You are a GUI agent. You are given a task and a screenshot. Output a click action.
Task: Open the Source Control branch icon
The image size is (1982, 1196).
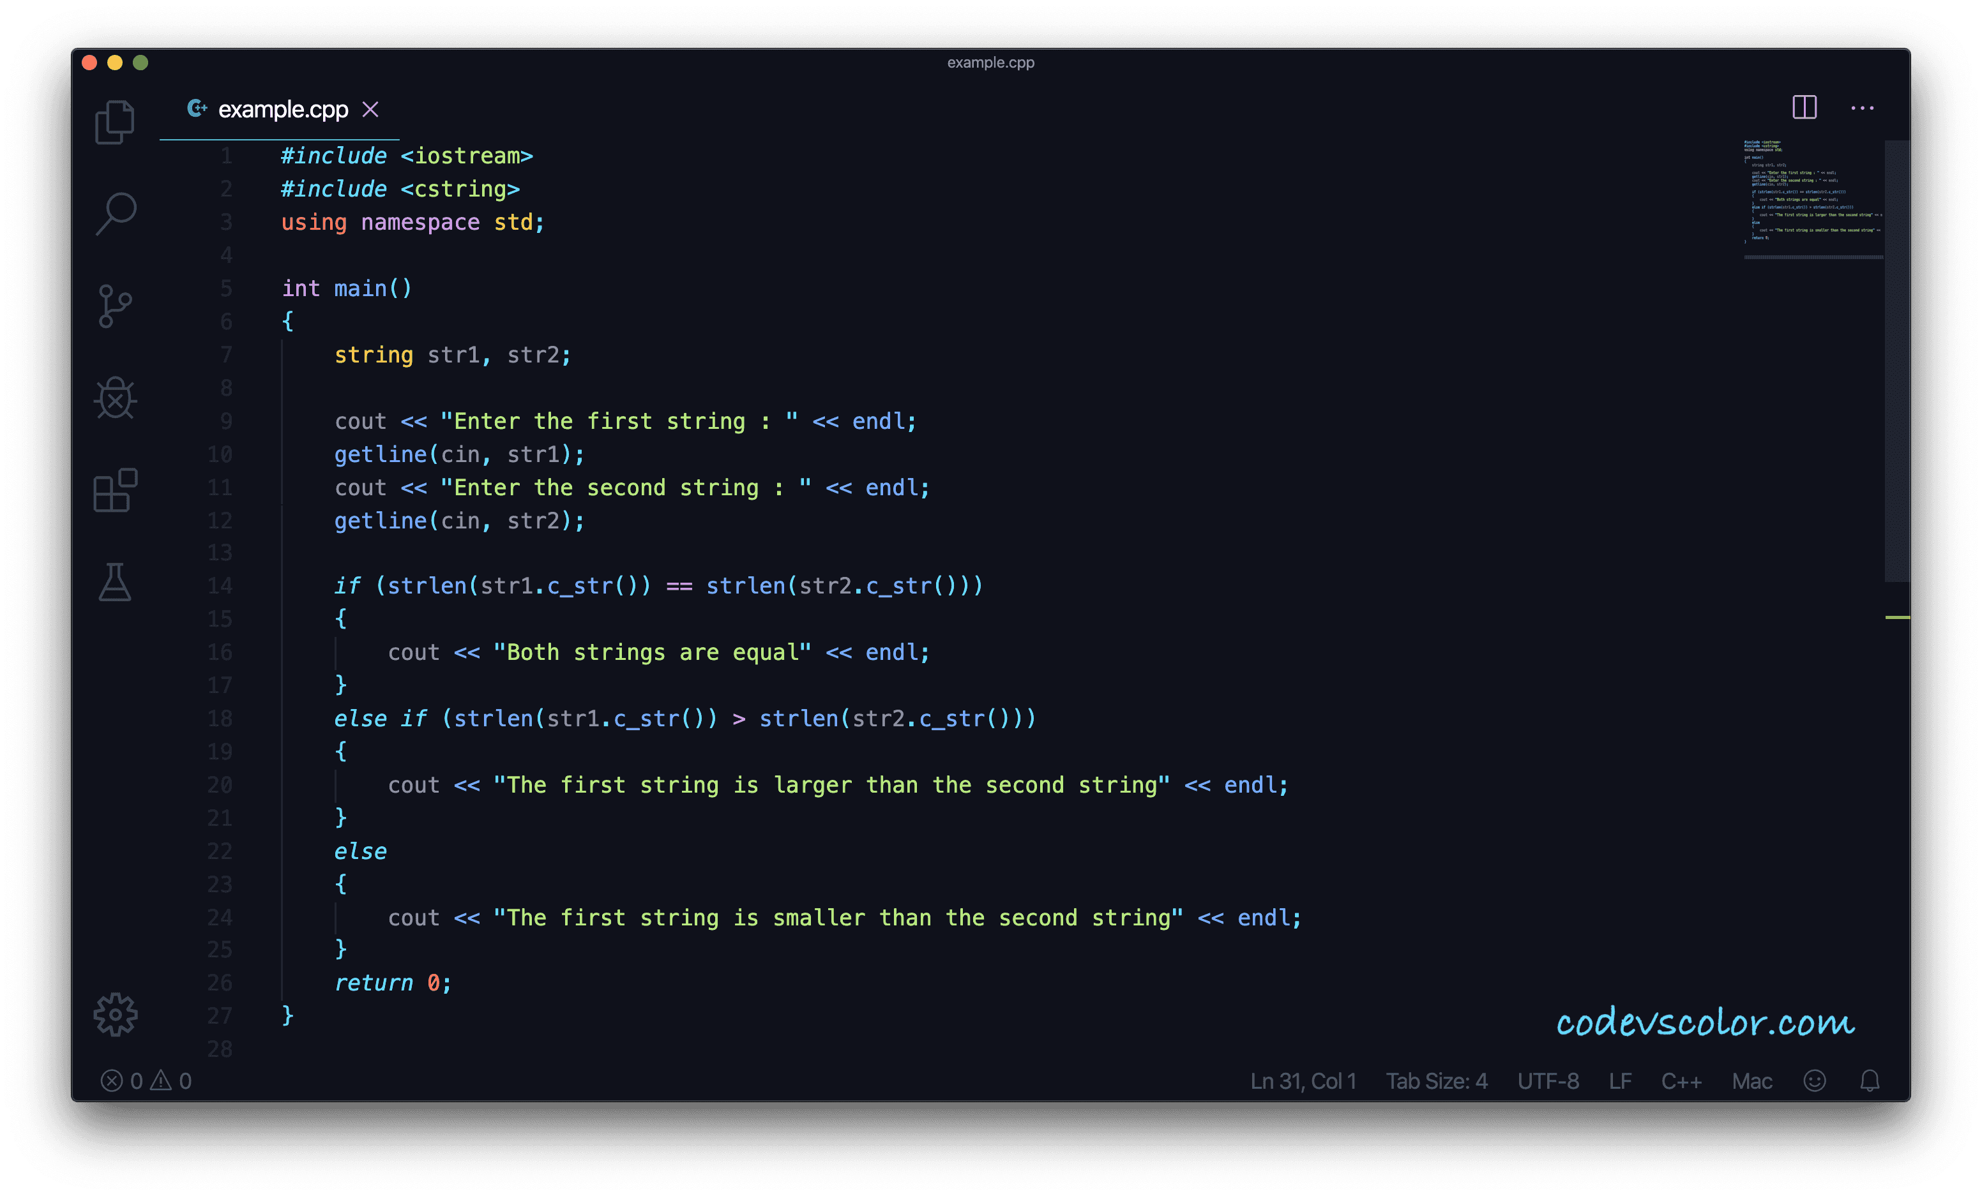coord(115,306)
